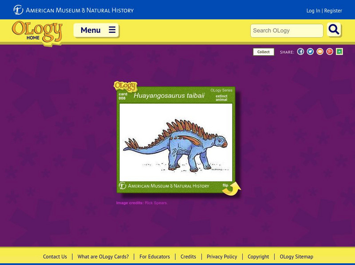Click the OLogy Home logo

[x=36, y=31]
